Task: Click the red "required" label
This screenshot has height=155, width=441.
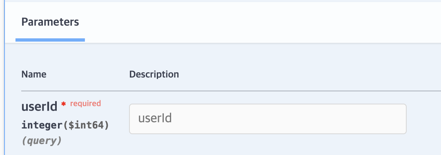Action: pos(85,104)
